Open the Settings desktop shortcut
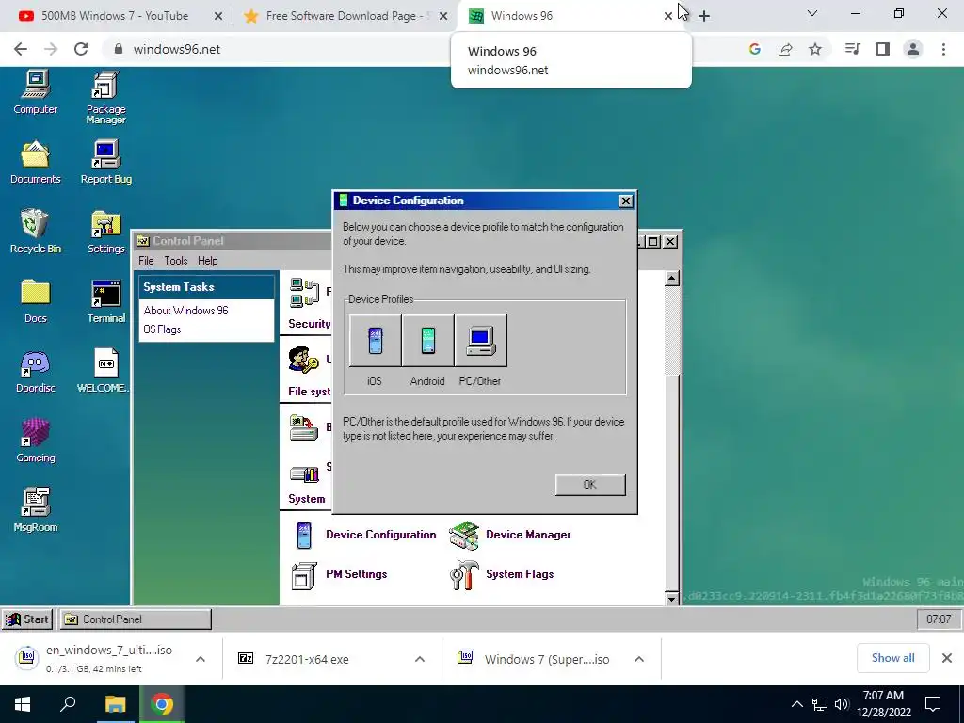The width and height of the screenshot is (964, 723). click(x=105, y=232)
